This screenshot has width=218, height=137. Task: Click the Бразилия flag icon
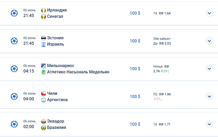coord(44,127)
